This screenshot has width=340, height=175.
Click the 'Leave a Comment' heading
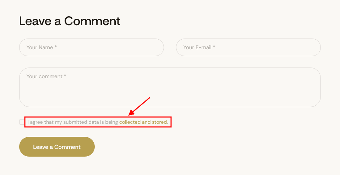(70, 21)
